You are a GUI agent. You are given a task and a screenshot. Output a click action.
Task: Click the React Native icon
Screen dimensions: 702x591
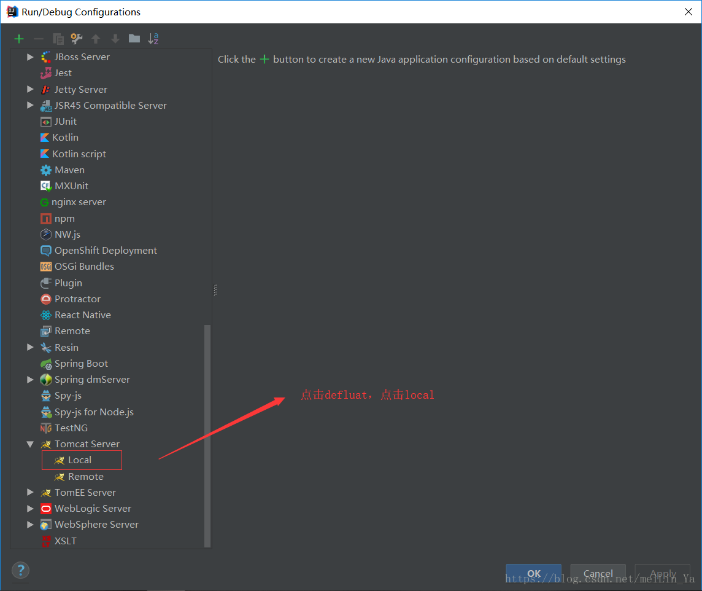[45, 315]
